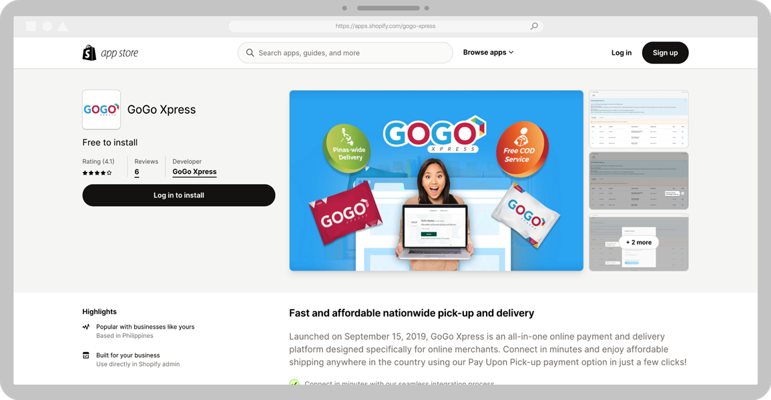Image resolution: width=771 pixels, height=400 pixels.
Task: Click the star rating icons
Action: (97, 173)
